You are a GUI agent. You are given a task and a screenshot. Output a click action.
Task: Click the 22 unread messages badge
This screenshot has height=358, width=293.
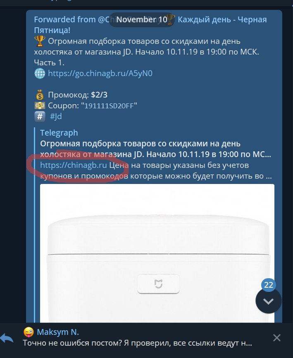pos(268,285)
